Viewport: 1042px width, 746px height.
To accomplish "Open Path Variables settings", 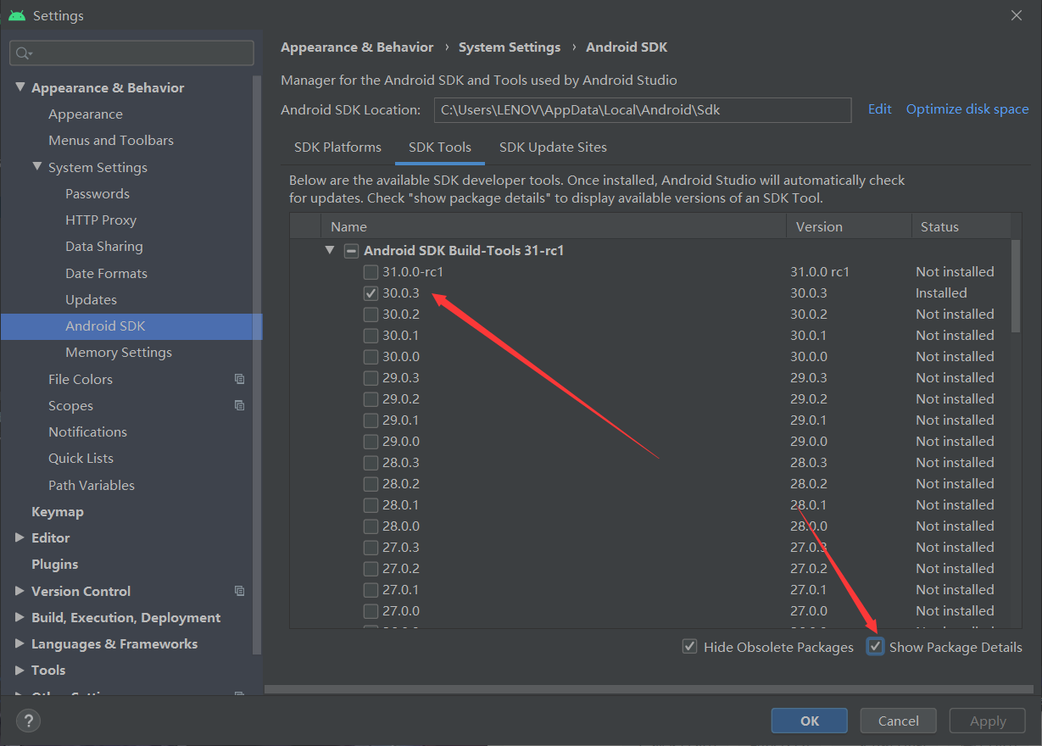I will click(92, 486).
